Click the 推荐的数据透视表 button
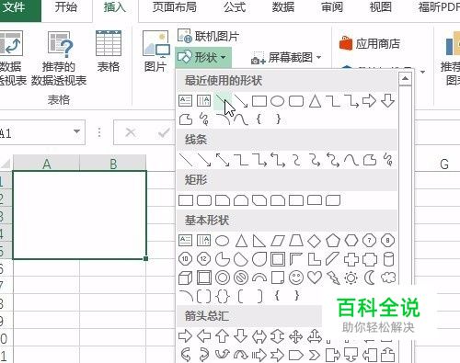 point(59,58)
